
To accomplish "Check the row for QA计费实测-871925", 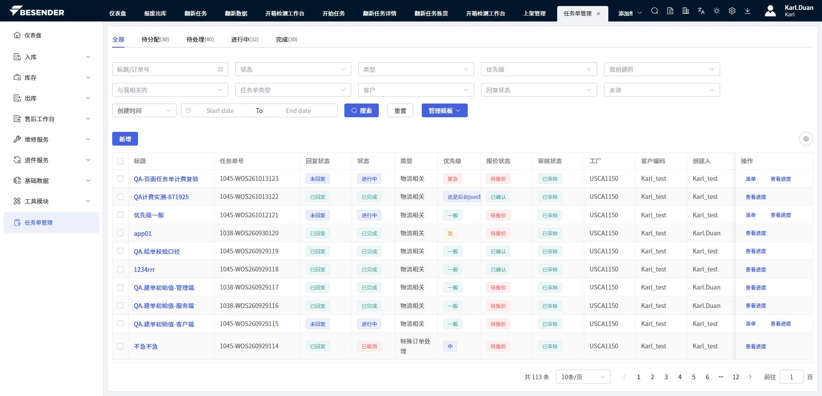I will pos(120,197).
